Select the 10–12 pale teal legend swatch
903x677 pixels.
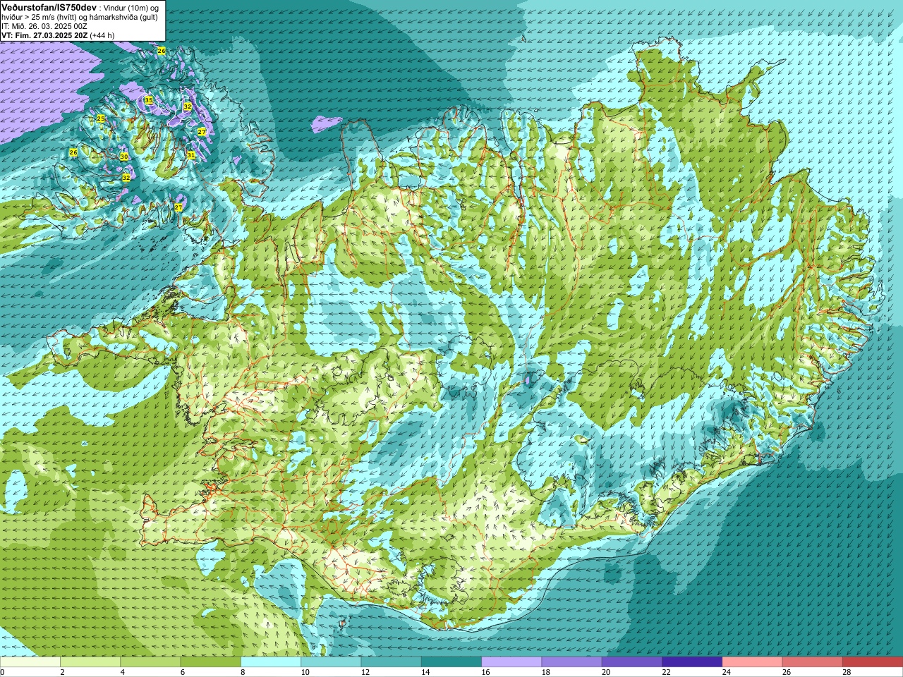click(331, 662)
